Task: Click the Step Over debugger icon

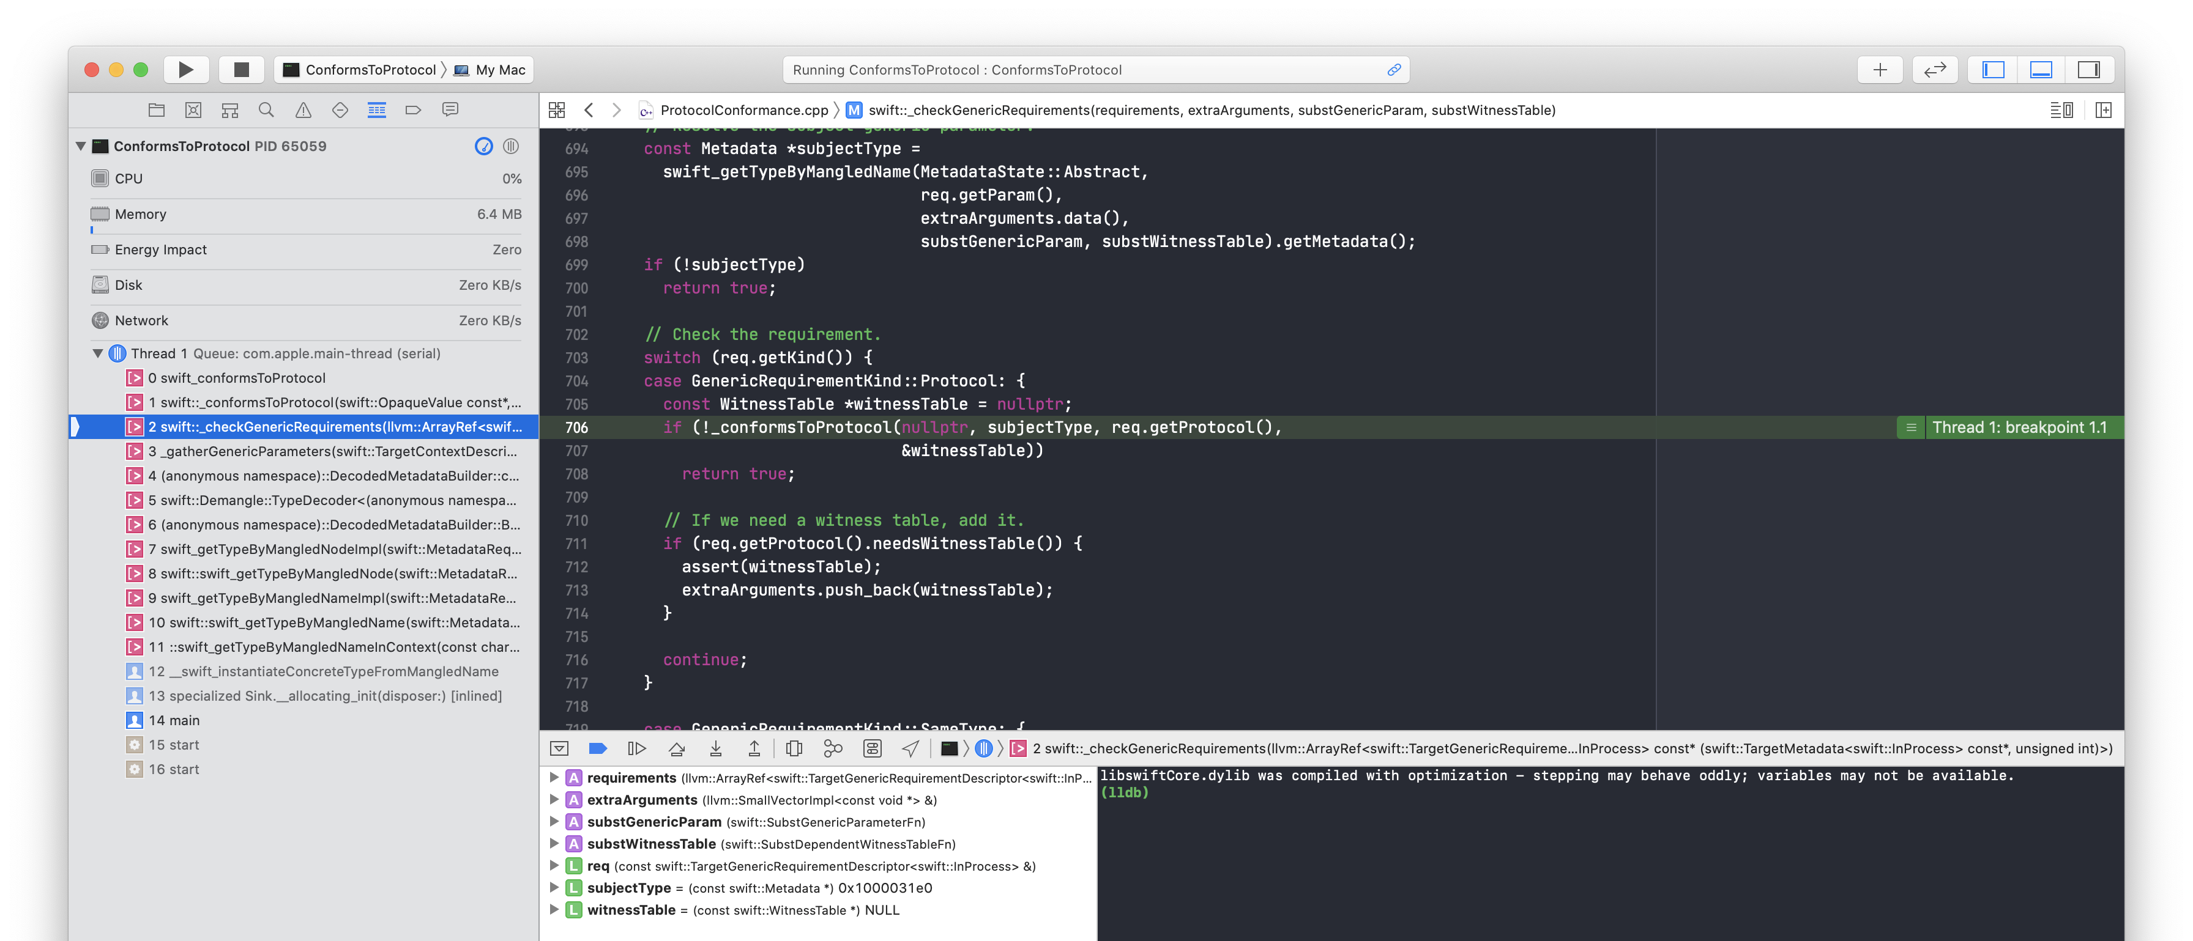Action: 677,749
